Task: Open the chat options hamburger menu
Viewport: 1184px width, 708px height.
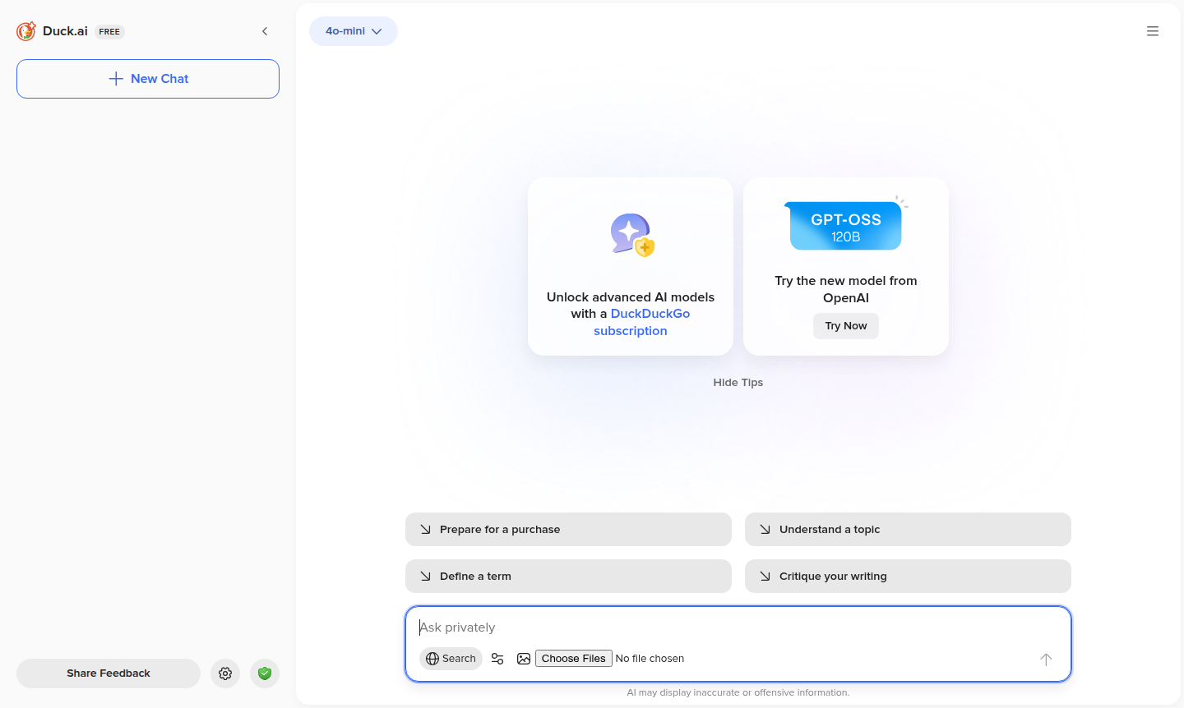Action: pos(1152,30)
